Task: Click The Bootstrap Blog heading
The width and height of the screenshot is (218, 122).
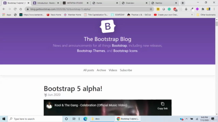Action: pos(108,39)
